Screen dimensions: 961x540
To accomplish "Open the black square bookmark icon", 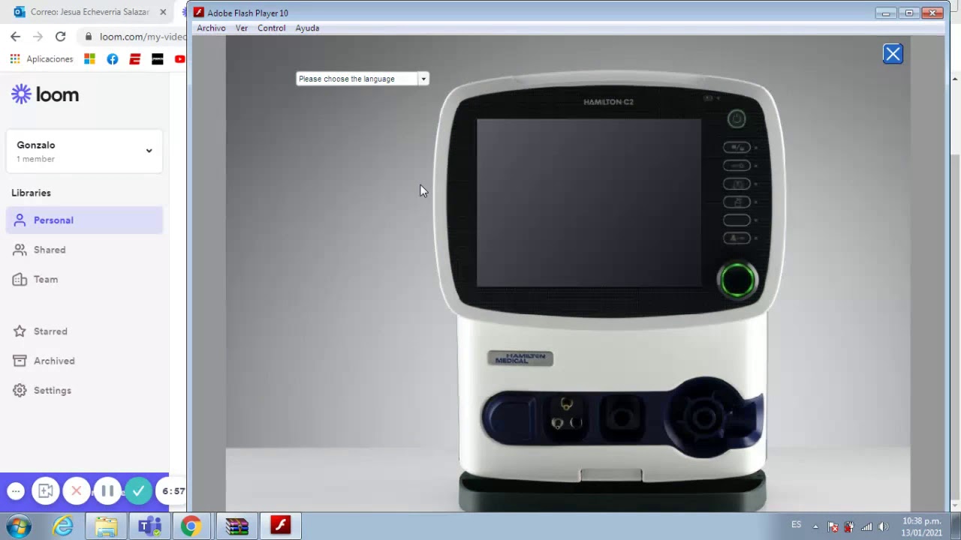I will [158, 58].
